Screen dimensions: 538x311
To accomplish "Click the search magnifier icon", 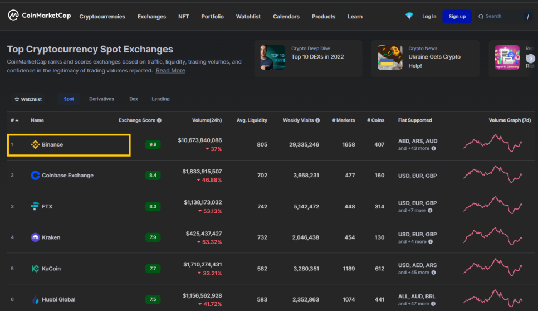I will 481,17.
